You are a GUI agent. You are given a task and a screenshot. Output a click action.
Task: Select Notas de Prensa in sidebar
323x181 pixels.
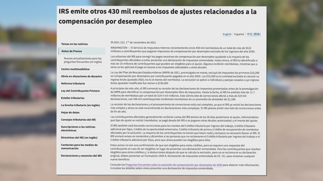(x=72, y=51)
